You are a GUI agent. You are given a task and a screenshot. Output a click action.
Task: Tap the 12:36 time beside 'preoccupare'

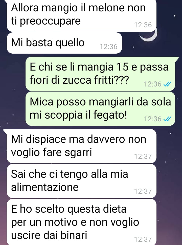click(143, 25)
